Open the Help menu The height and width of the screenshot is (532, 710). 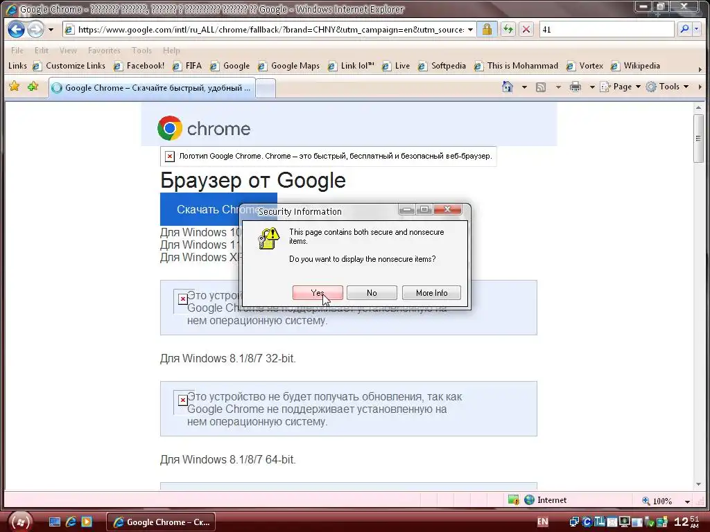pos(171,50)
